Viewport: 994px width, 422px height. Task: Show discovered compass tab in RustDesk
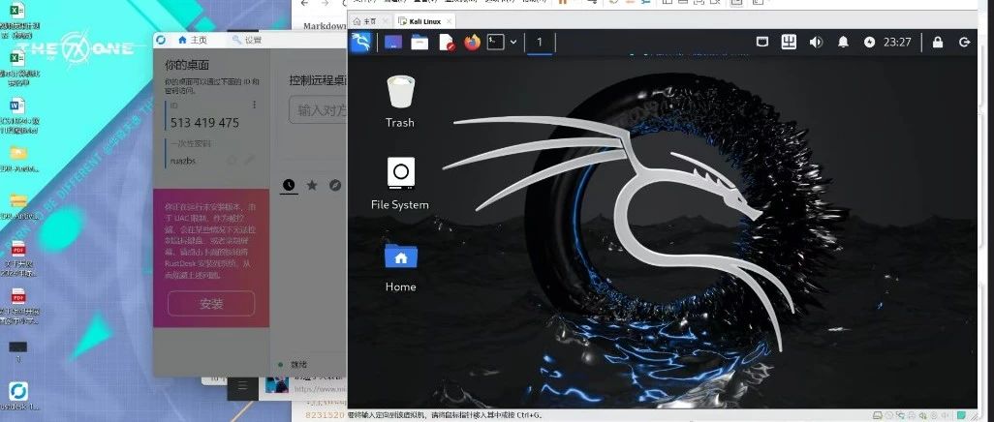[x=335, y=185]
